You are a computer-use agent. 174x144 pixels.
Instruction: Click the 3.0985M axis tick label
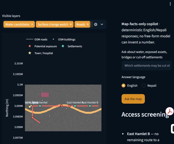pos(18,117)
